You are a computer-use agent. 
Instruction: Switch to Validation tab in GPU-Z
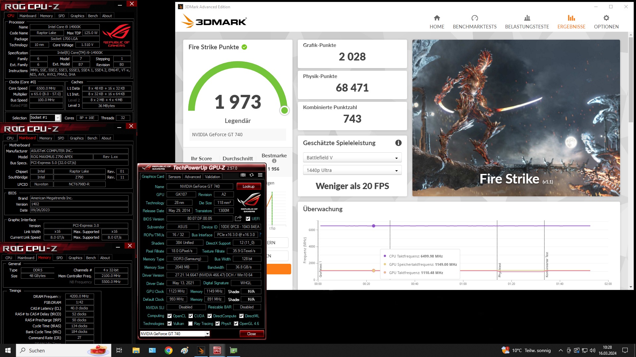pos(212,177)
